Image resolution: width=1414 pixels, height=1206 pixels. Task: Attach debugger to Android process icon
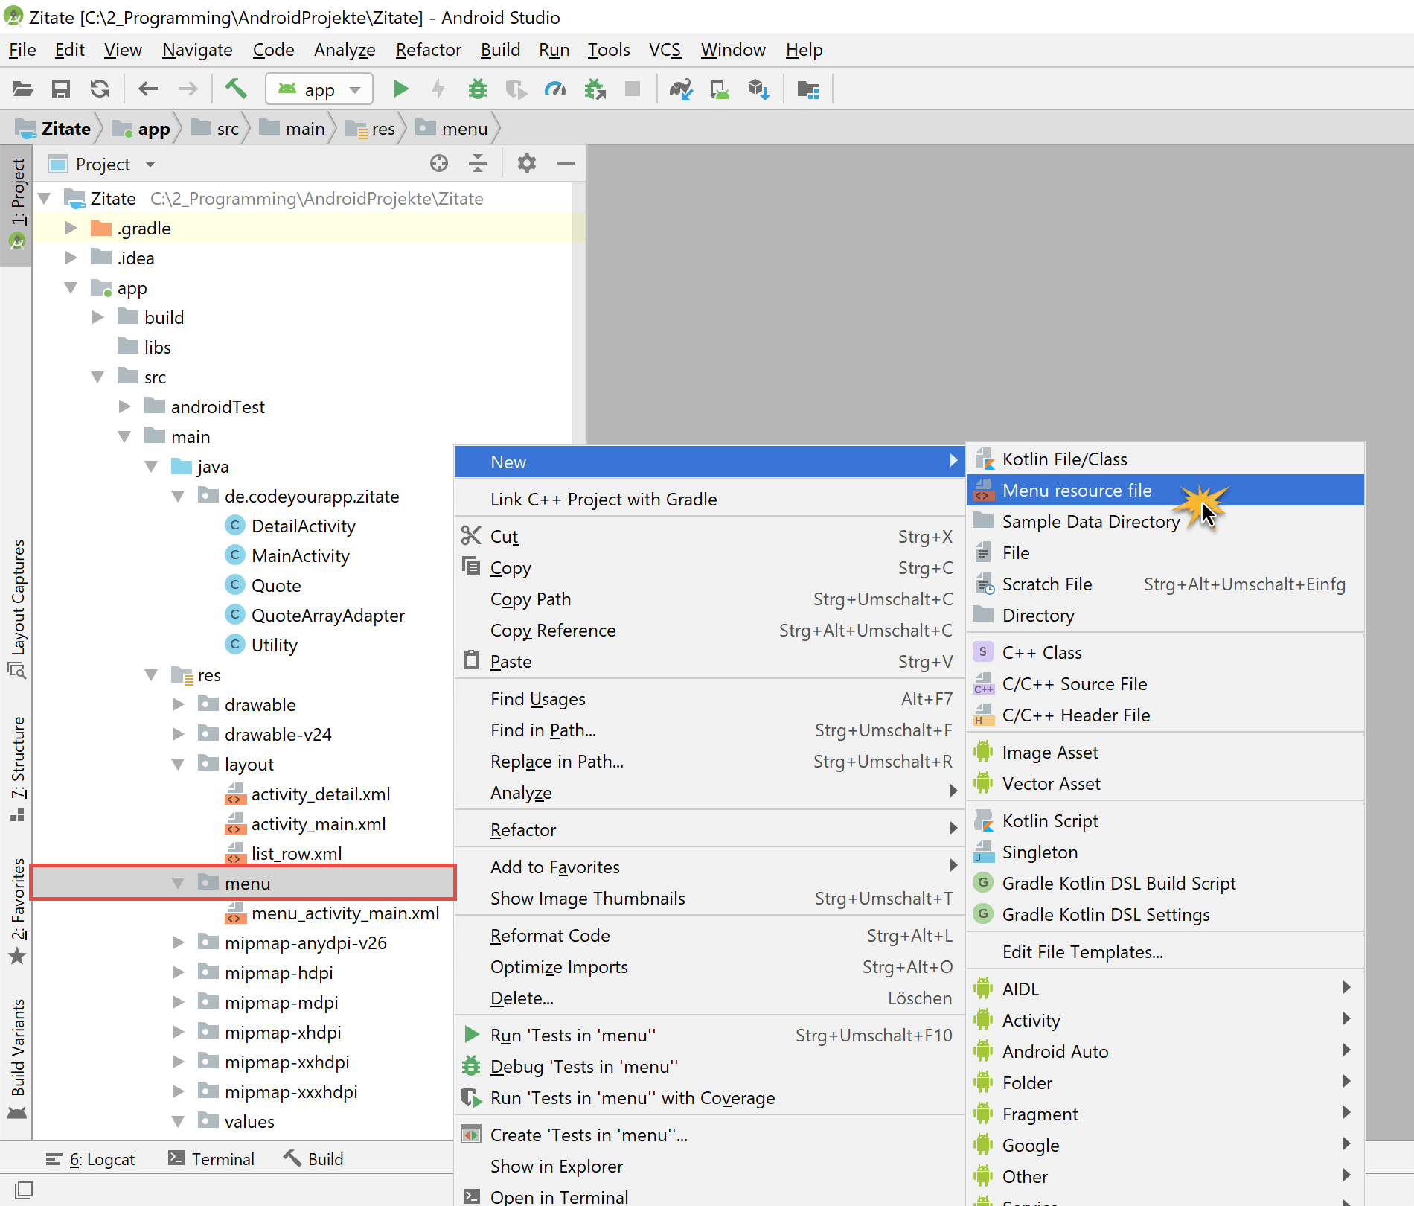(595, 89)
